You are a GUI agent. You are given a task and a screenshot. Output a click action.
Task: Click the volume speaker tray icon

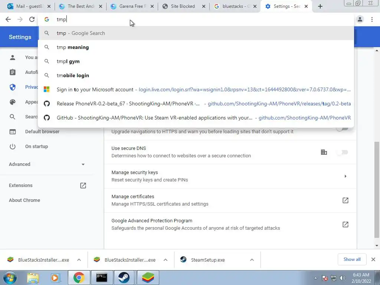343,278
